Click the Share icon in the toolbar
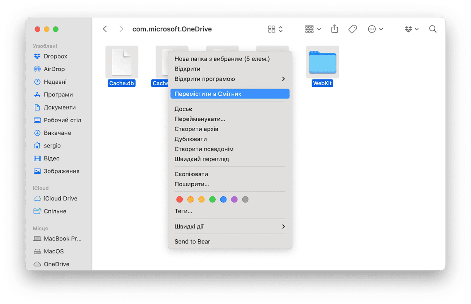Screen dimensions: 471x304 coord(335,29)
